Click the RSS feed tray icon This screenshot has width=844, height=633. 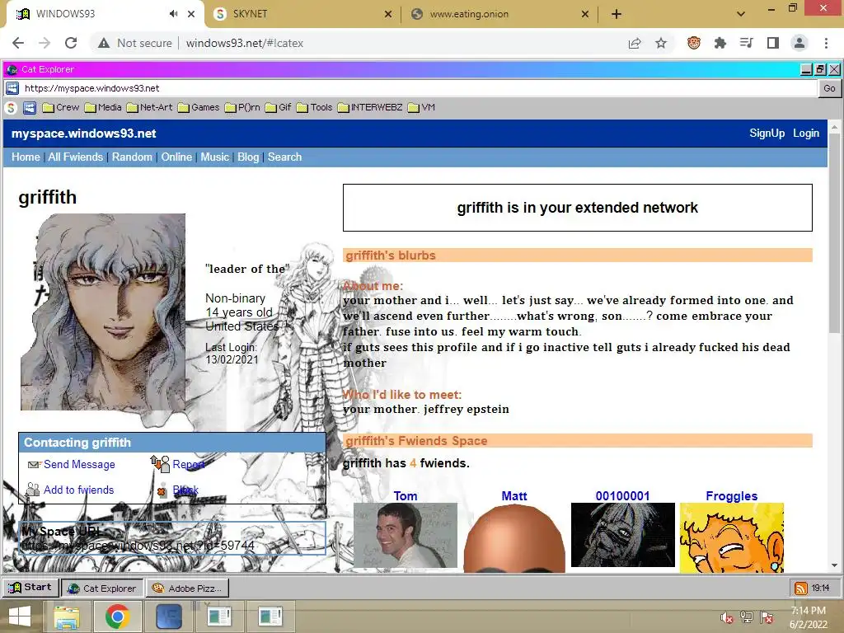(801, 588)
